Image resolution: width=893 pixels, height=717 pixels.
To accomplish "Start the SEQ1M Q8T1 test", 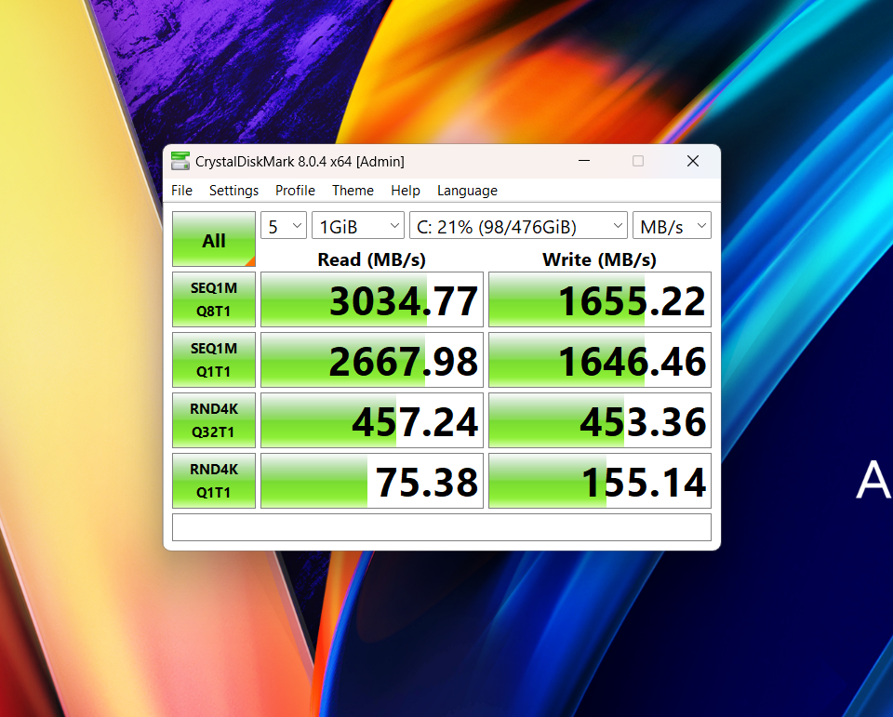I will [214, 299].
